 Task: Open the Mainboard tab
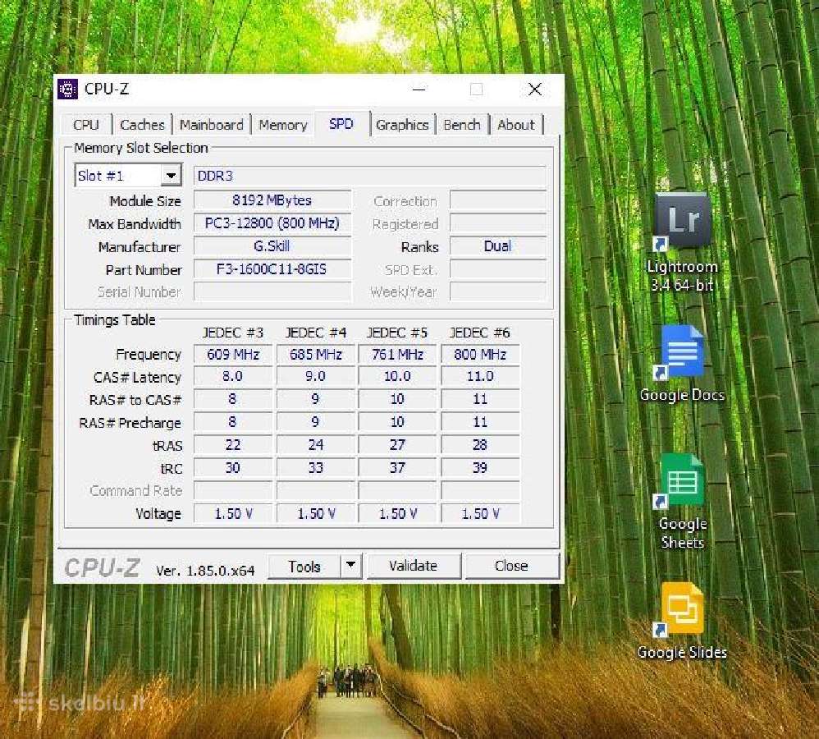pyautogui.click(x=212, y=125)
